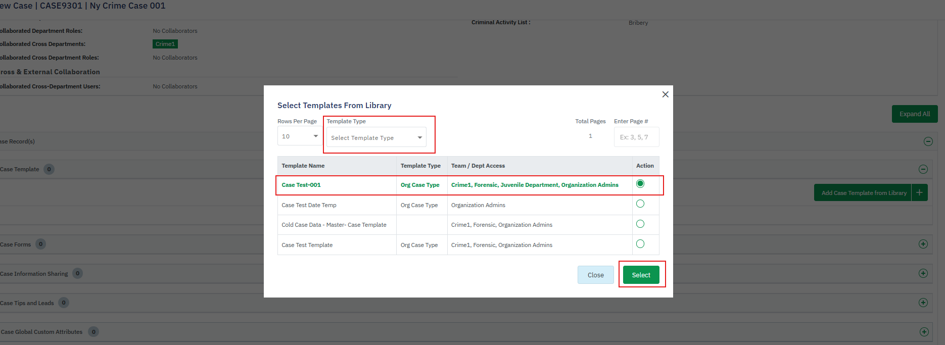Click the Close button in dialog
This screenshot has width=945, height=345.
pos(595,275)
